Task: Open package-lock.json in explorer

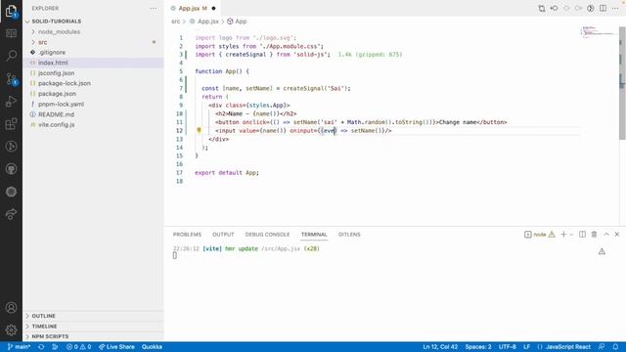Action: pos(65,83)
